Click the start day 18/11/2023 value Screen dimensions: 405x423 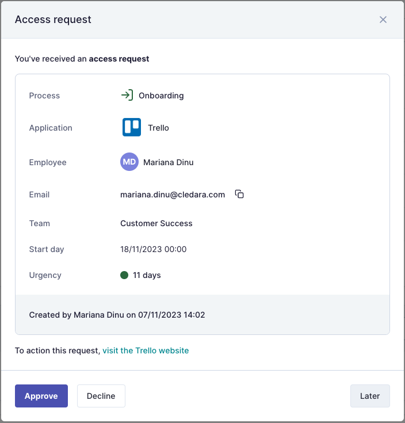[x=154, y=249]
